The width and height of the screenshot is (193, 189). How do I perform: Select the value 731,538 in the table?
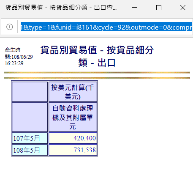tap(84, 150)
